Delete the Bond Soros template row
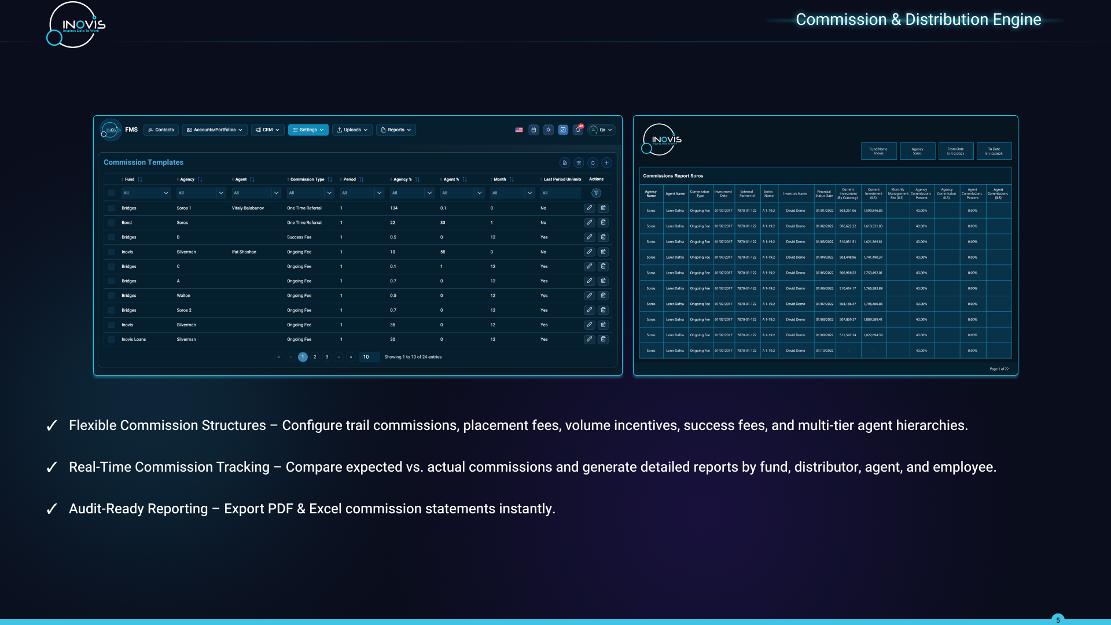This screenshot has height=625, width=1111. coord(603,222)
